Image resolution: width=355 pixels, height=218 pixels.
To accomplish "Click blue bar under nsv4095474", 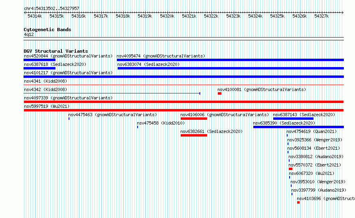I will (x=230, y=60).
